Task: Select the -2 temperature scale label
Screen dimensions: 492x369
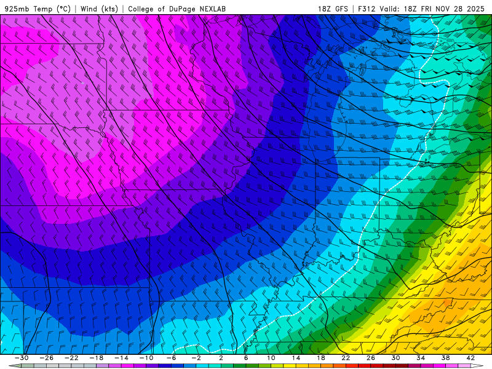Action: [x=196, y=358]
